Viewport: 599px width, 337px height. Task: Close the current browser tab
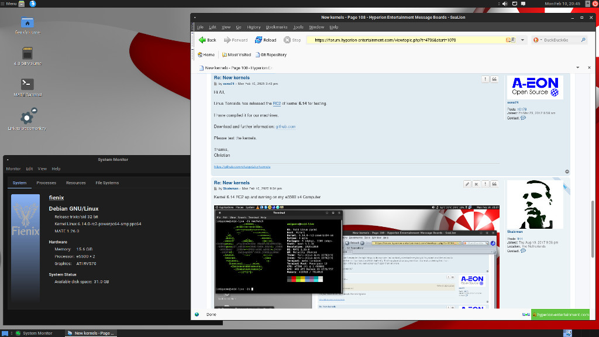[x=589, y=68]
